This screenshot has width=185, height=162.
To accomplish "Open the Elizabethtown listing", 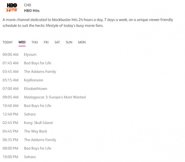I will 36,89.
